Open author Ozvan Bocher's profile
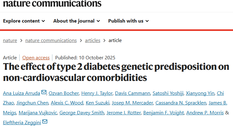 tap(63, 93)
